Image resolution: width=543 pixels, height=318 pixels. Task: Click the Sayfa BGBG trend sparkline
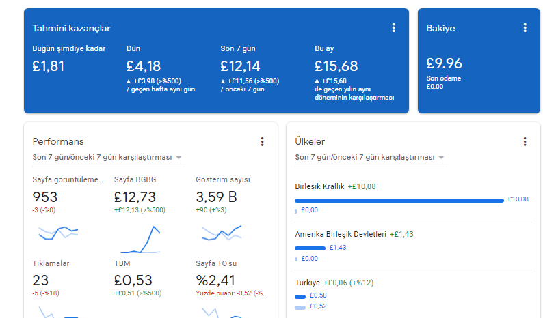pos(140,240)
